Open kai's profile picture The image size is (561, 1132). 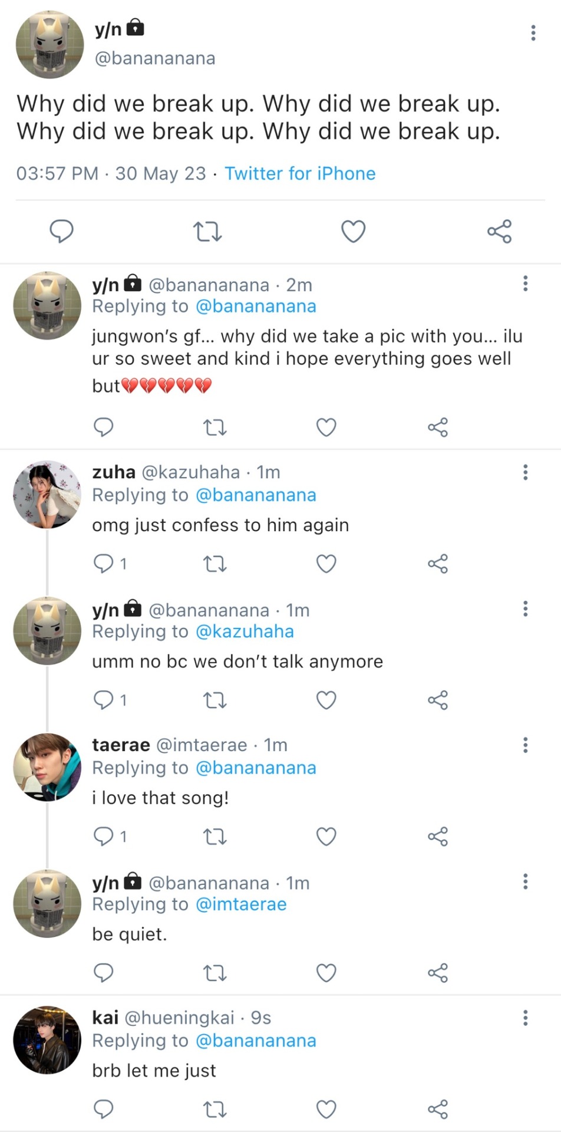tap(47, 1040)
